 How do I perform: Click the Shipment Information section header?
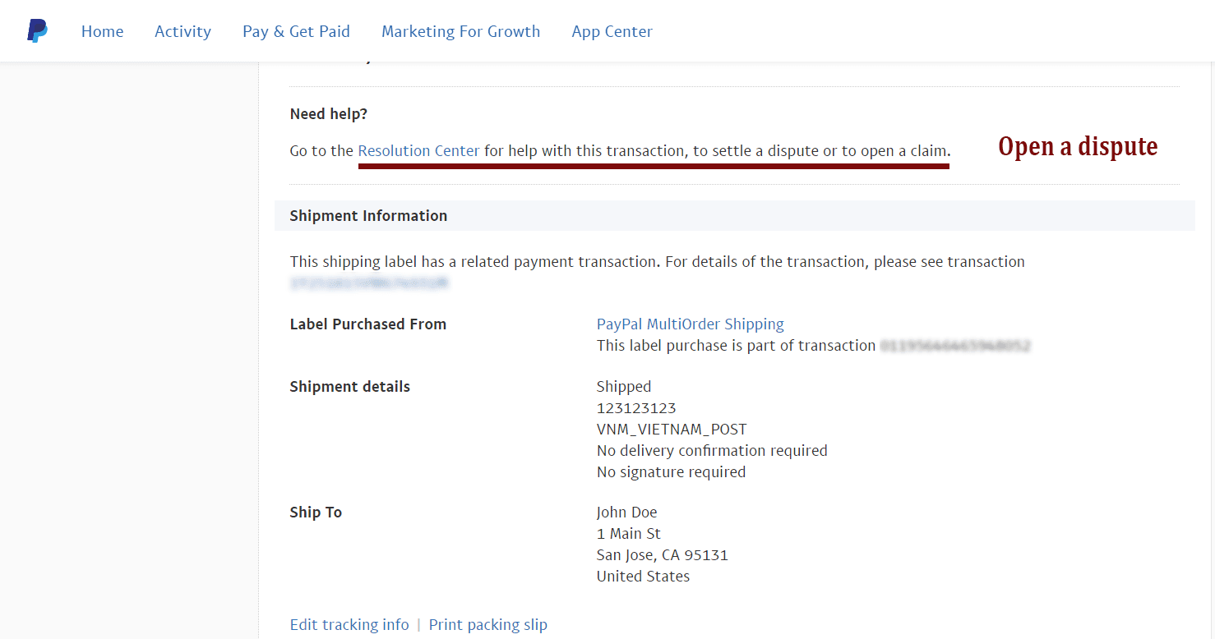coord(368,216)
